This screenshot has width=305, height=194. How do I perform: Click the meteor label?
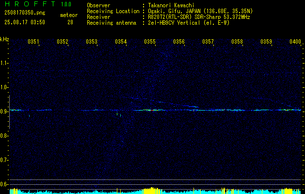[x=69, y=15]
